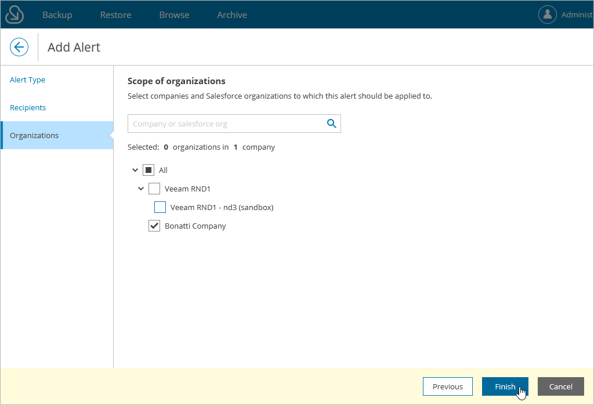Enable the Veeam RND1 - nd3 sandbox checkbox
The width and height of the screenshot is (594, 405).
coord(160,207)
